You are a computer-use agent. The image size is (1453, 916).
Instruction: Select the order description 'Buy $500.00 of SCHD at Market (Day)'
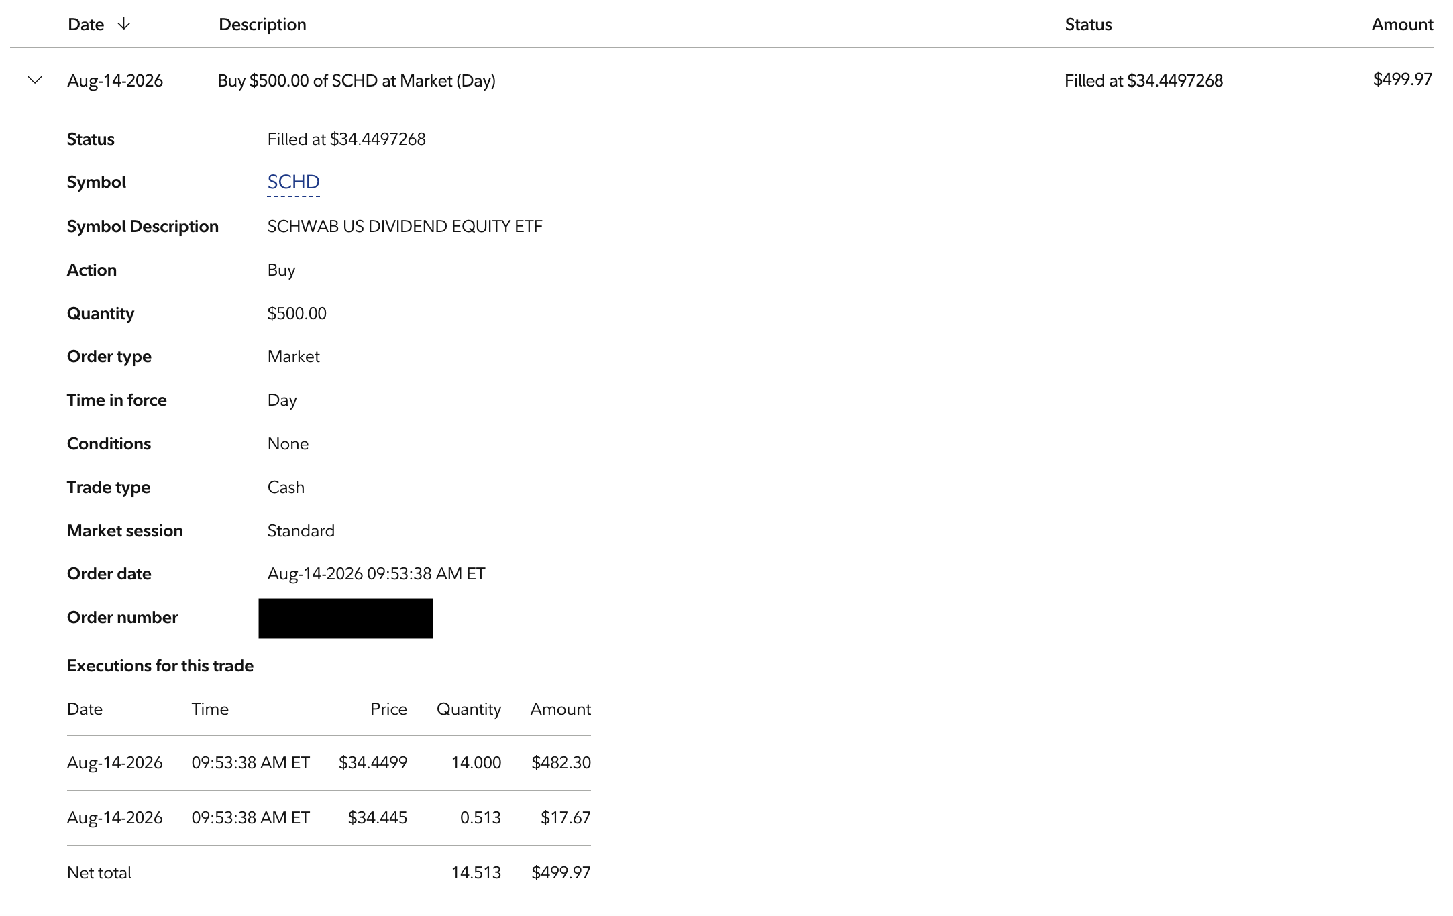pyautogui.click(x=357, y=81)
